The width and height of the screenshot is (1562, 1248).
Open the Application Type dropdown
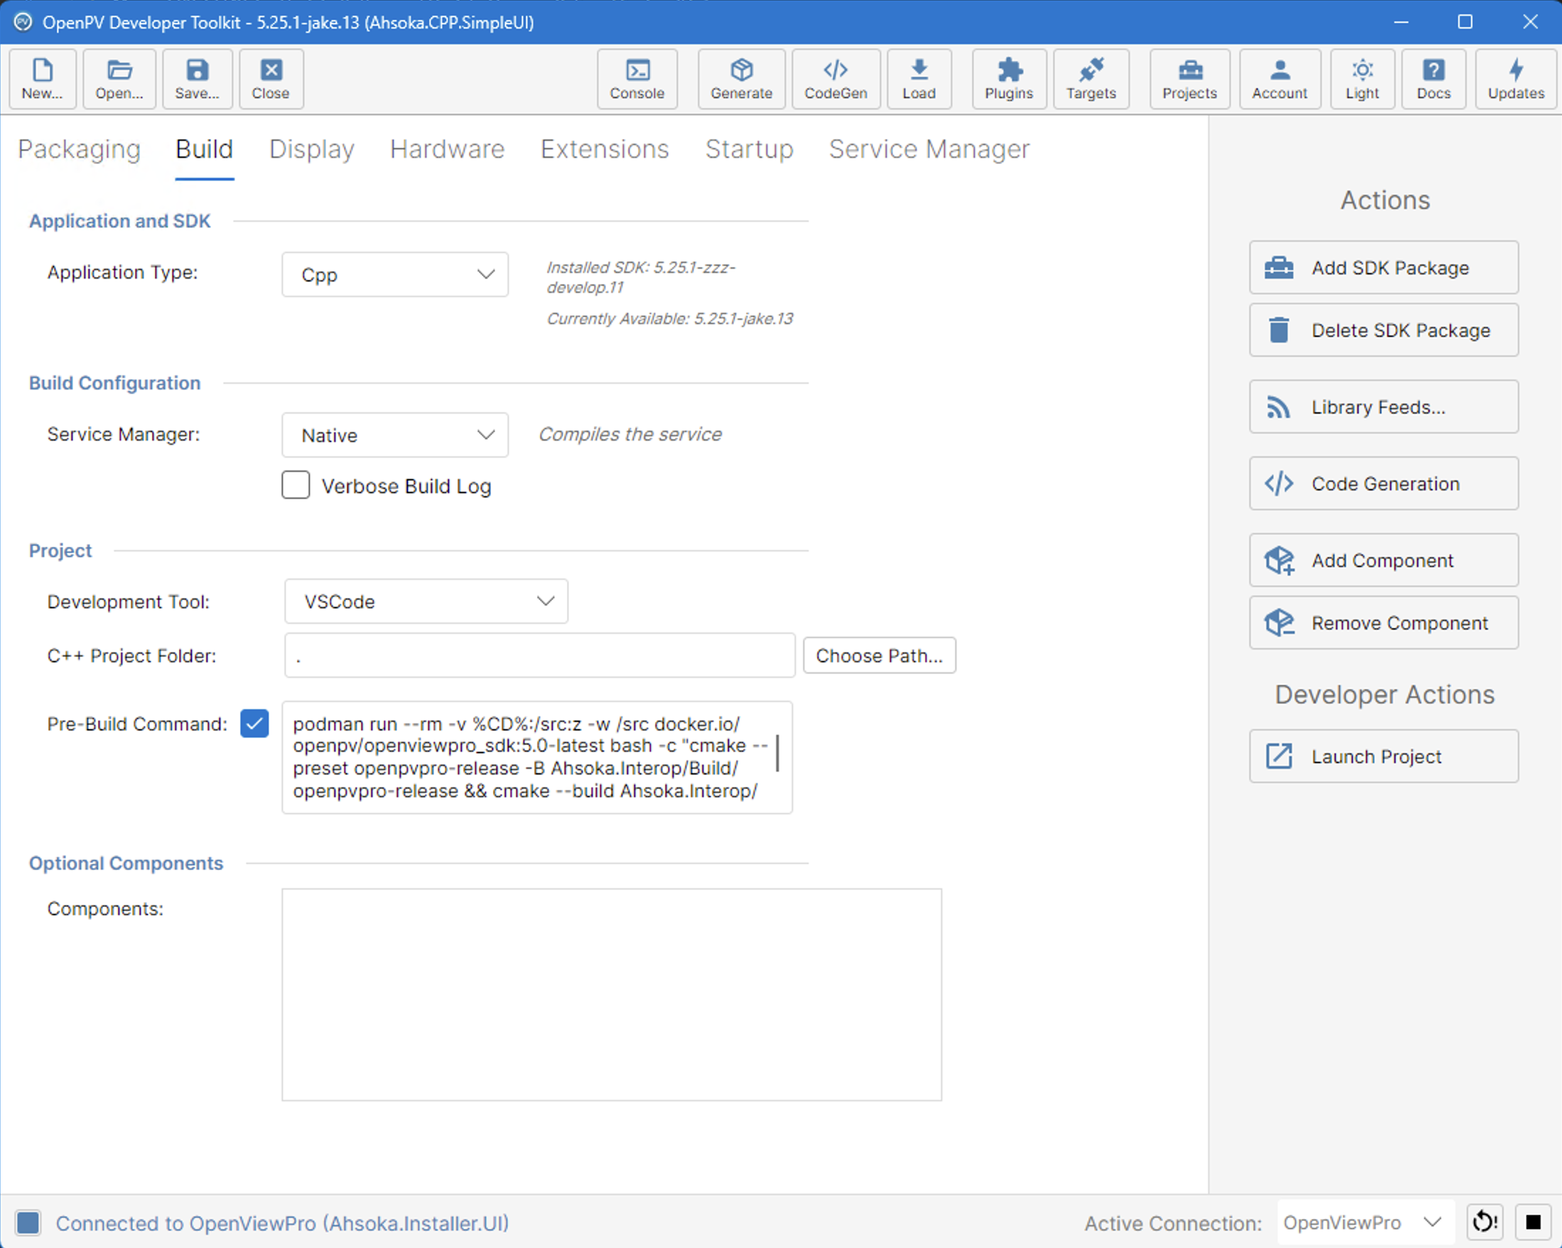395,274
